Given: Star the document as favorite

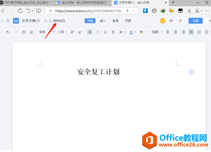Looking at the screenshot, I should click(x=46, y=21).
